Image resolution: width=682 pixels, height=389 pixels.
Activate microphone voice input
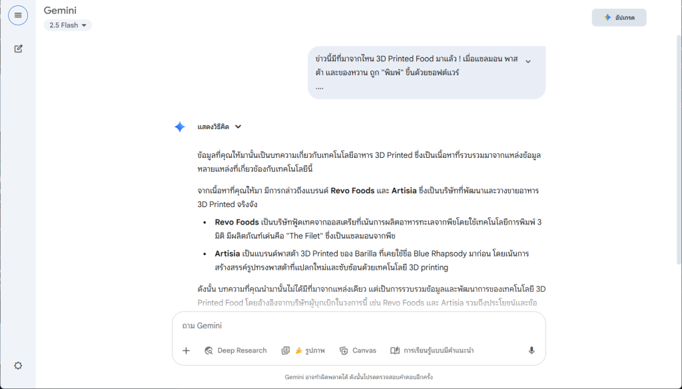click(531, 350)
